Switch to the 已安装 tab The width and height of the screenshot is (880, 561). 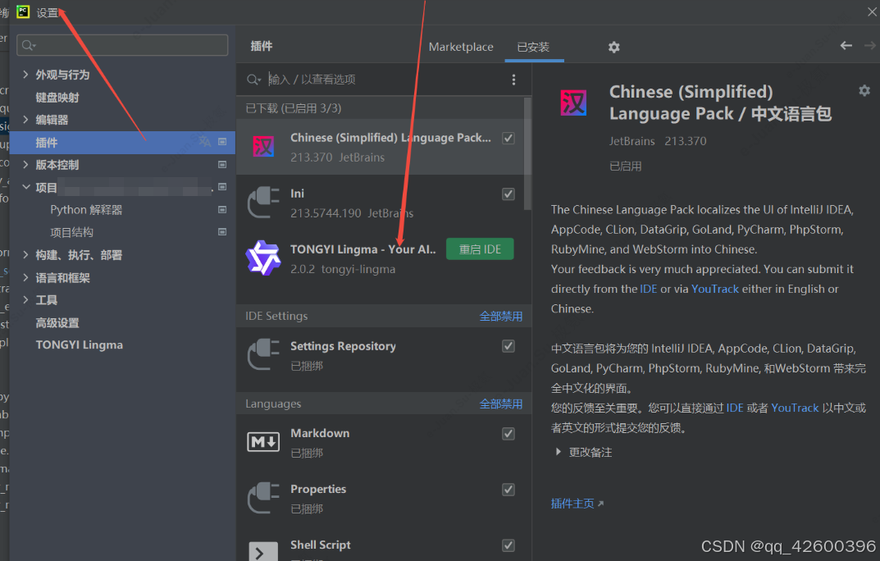pyautogui.click(x=533, y=47)
